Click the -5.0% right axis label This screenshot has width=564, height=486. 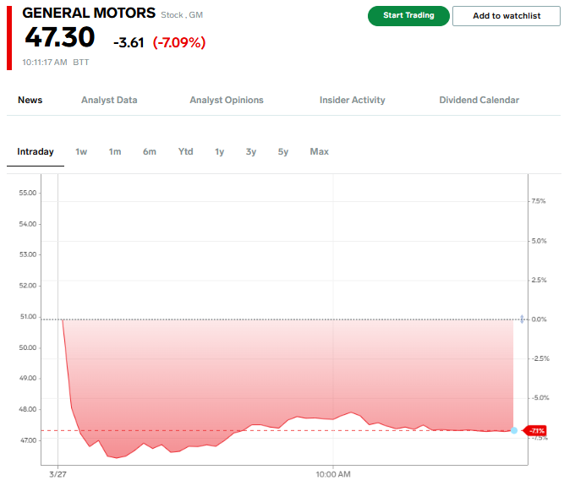540,397
